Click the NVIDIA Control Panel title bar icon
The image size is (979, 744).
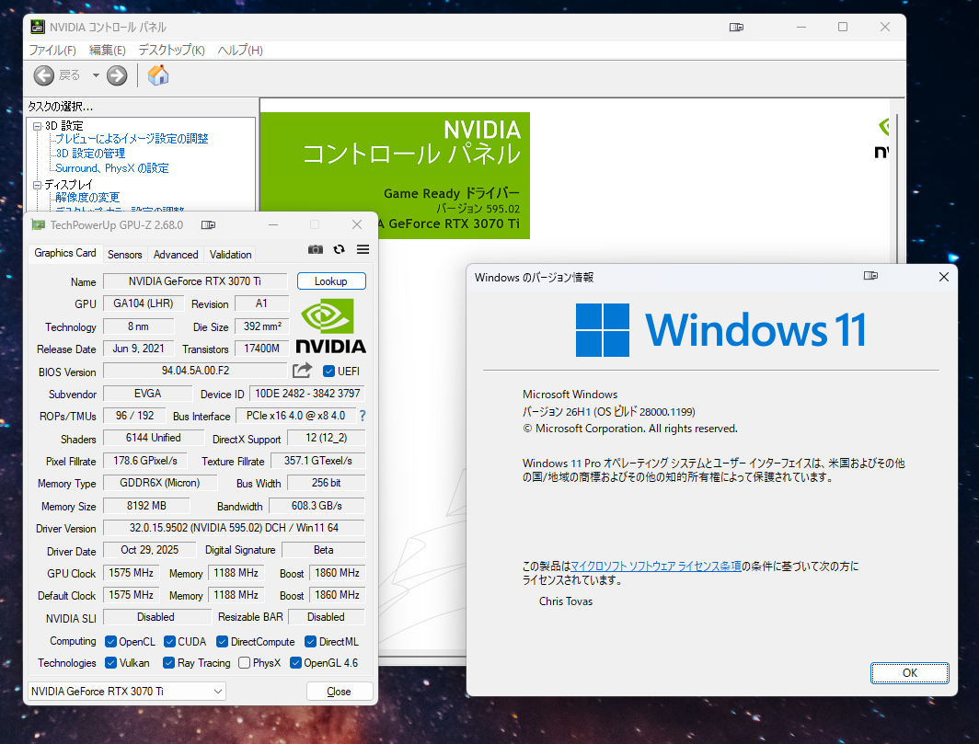(38, 27)
